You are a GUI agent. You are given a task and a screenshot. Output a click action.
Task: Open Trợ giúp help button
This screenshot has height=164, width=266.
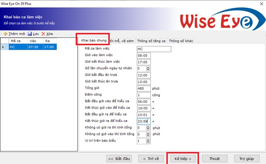pos(246,158)
